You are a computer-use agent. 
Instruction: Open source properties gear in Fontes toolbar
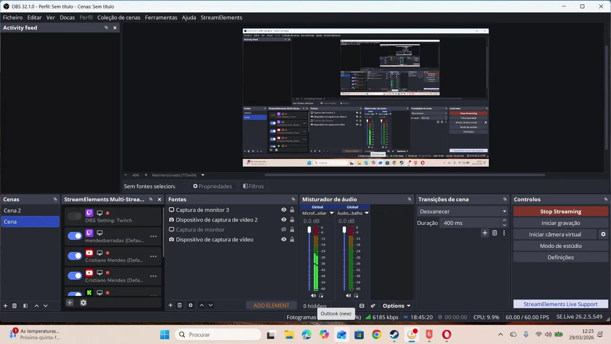[x=190, y=305]
